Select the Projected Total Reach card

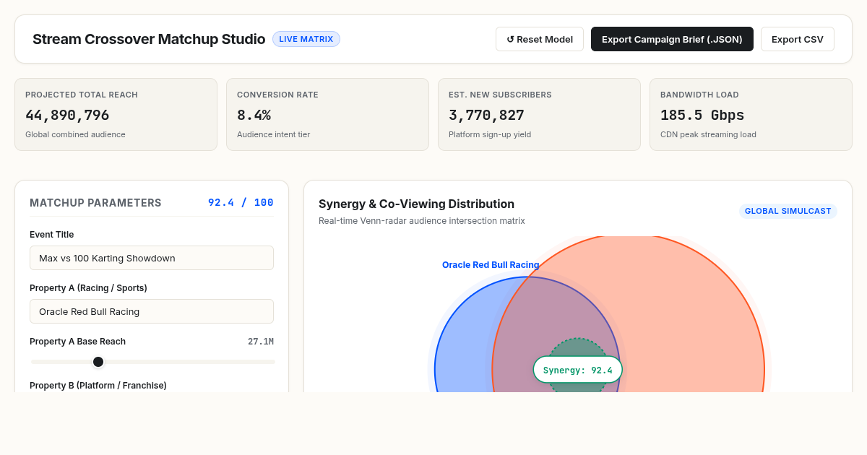coord(116,114)
